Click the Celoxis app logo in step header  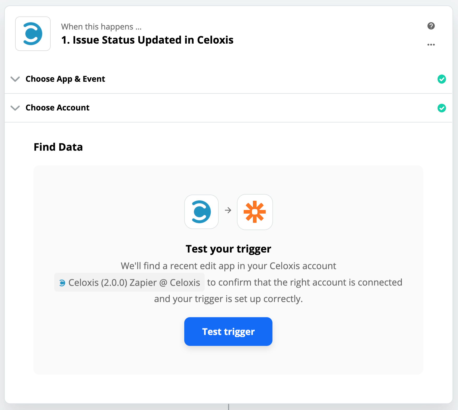pyautogui.click(x=33, y=34)
